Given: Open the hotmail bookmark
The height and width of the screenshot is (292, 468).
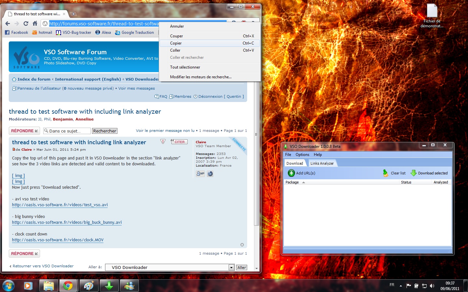Looking at the screenshot, I should tap(42, 32).
